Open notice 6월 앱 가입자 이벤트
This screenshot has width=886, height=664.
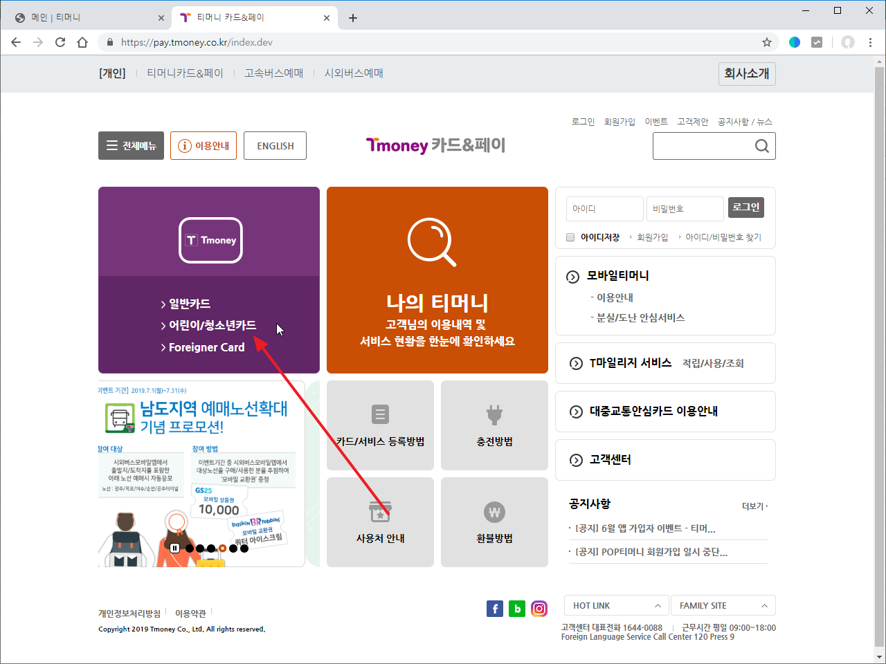click(645, 528)
